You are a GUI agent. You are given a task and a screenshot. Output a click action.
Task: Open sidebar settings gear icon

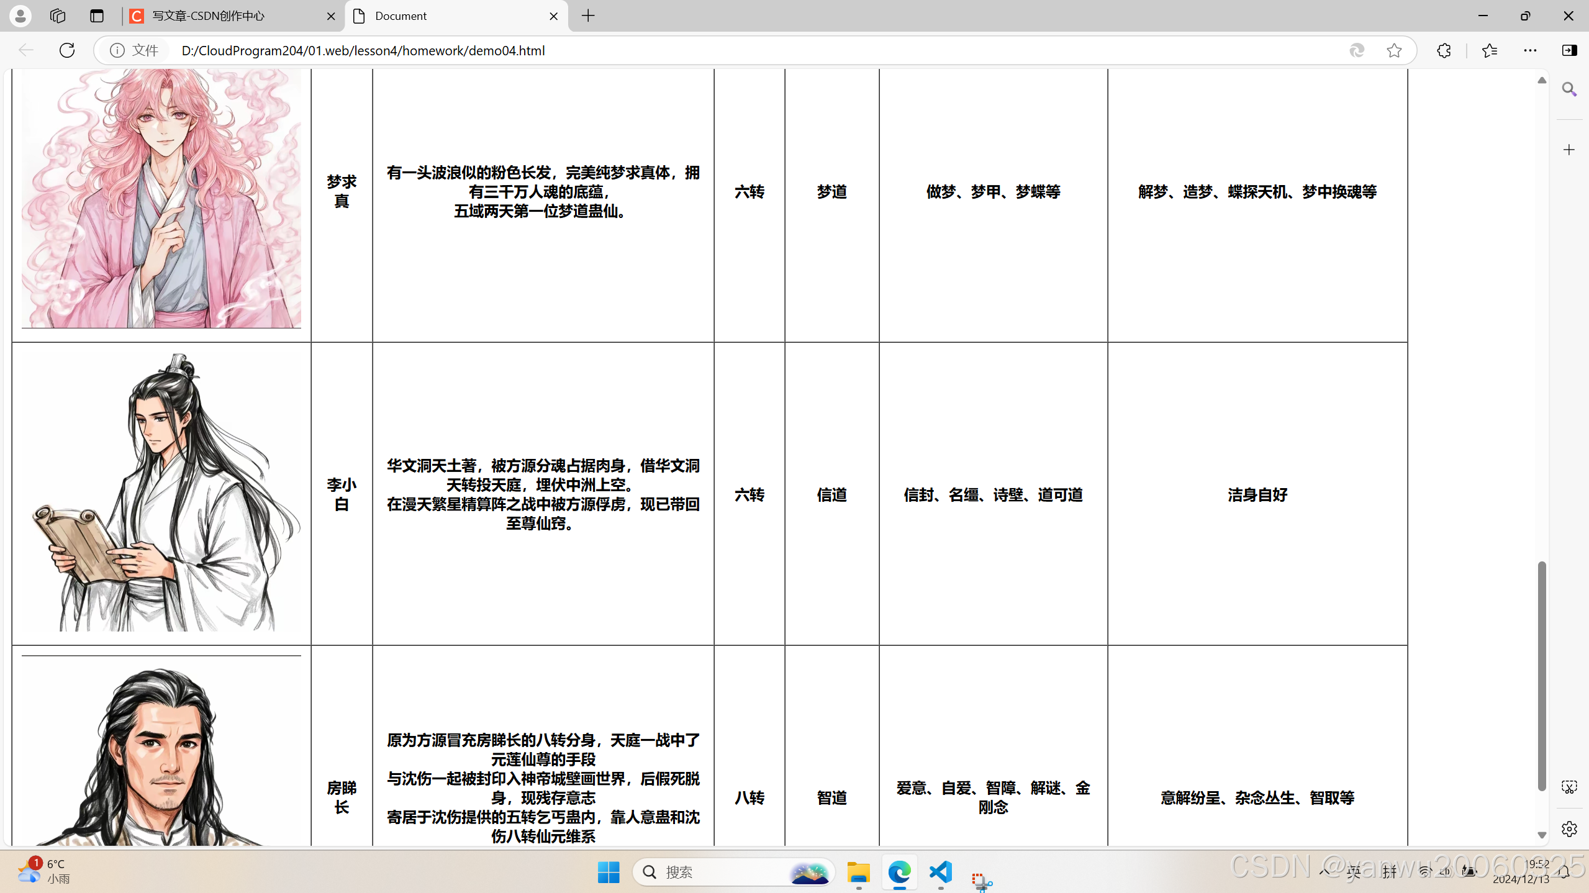pos(1569,828)
